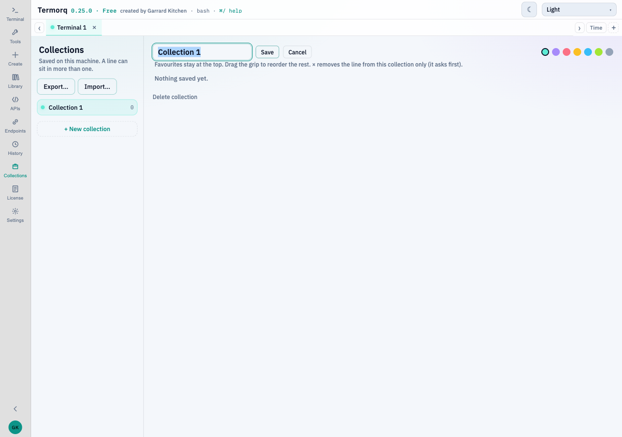Select Collection 1 in the collections list
Image resolution: width=622 pixels, height=437 pixels.
(x=87, y=107)
